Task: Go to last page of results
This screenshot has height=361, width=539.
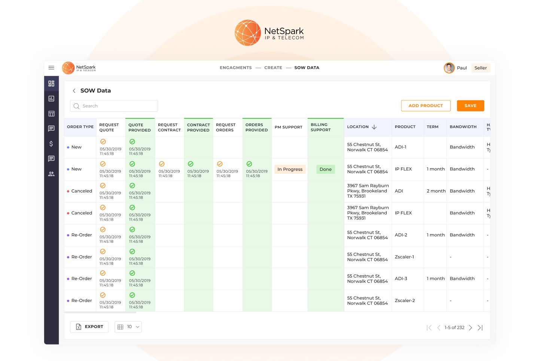Action: (x=480, y=328)
